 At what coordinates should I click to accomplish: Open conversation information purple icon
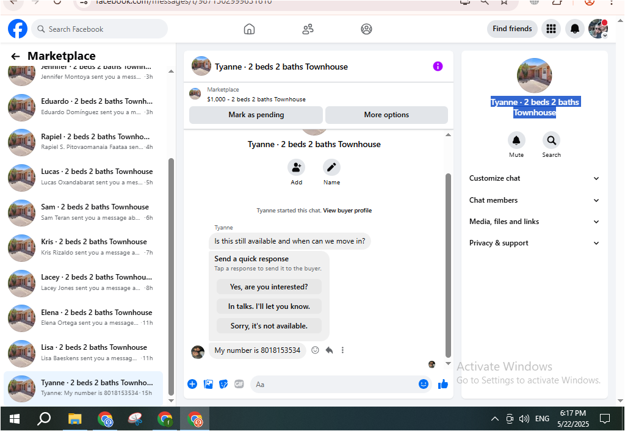[x=438, y=66]
